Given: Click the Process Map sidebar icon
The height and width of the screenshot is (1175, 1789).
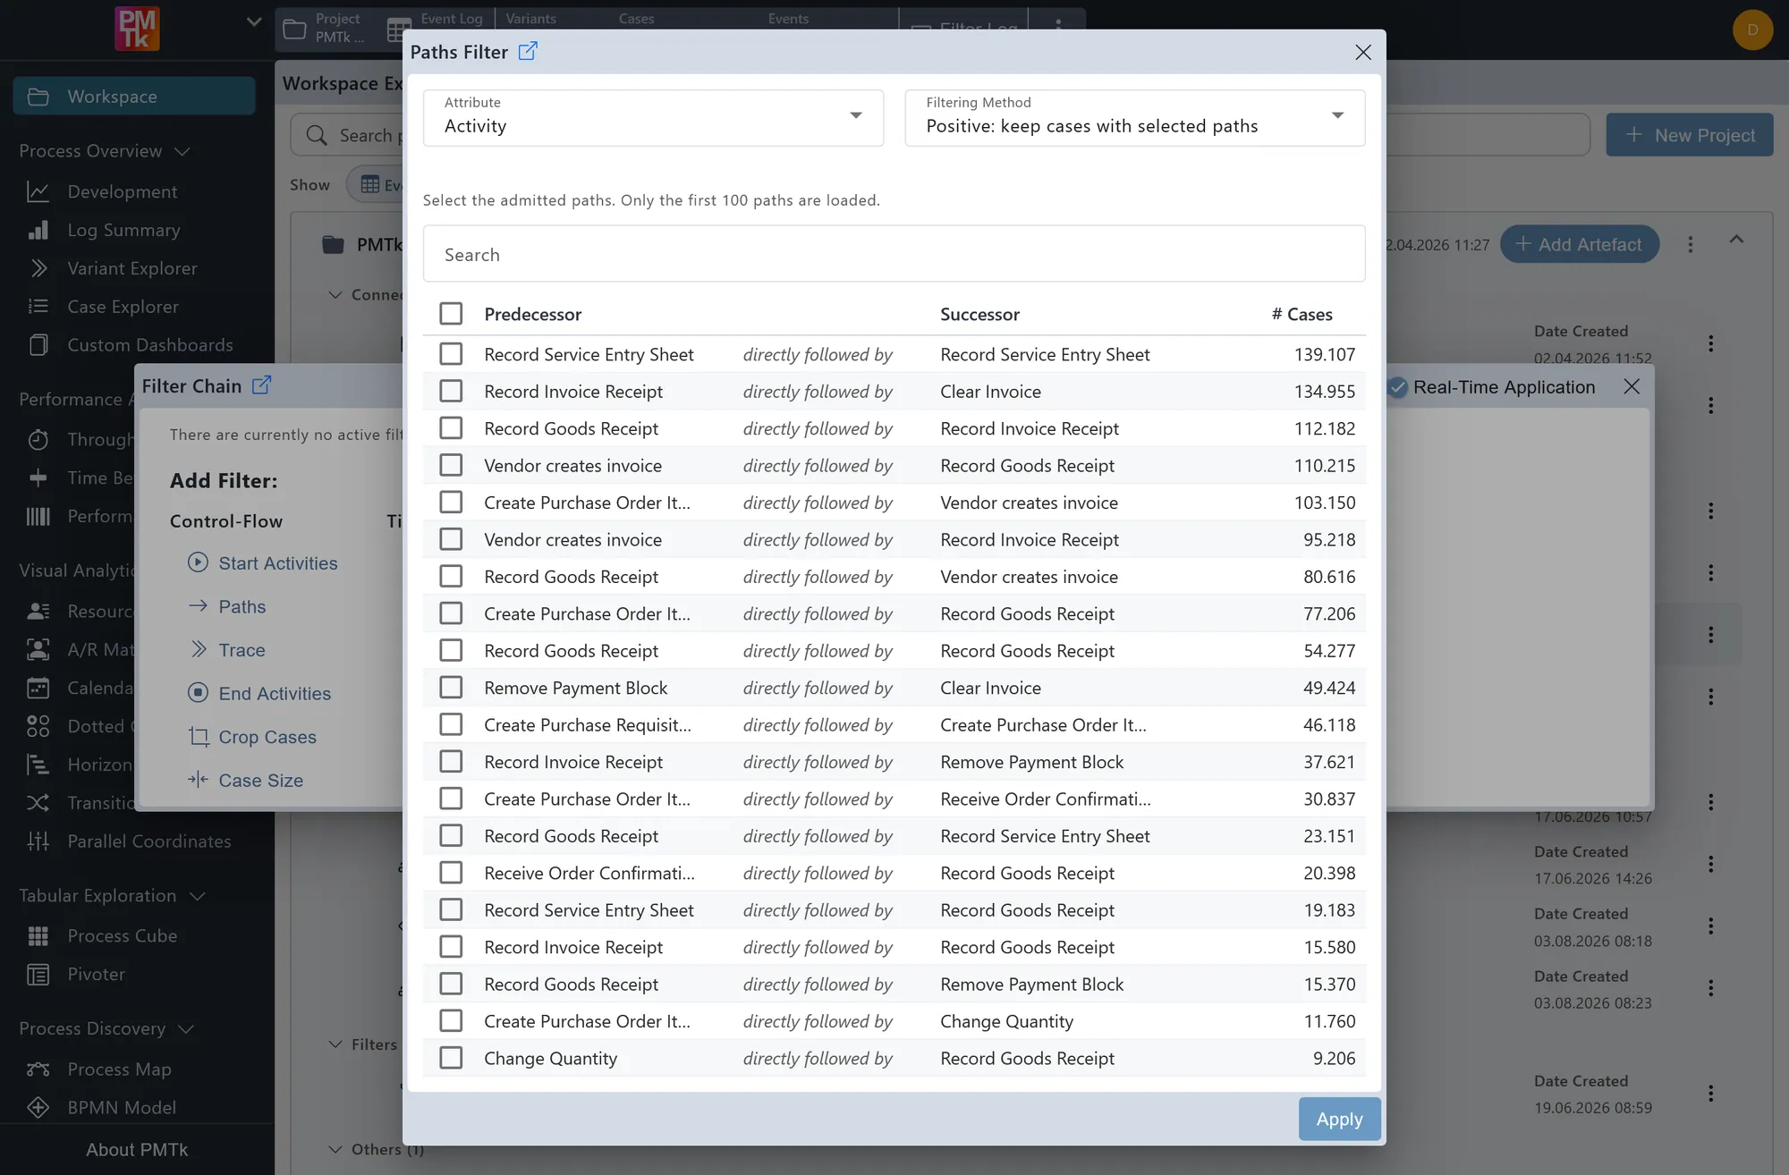Looking at the screenshot, I should tap(38, 1069).
